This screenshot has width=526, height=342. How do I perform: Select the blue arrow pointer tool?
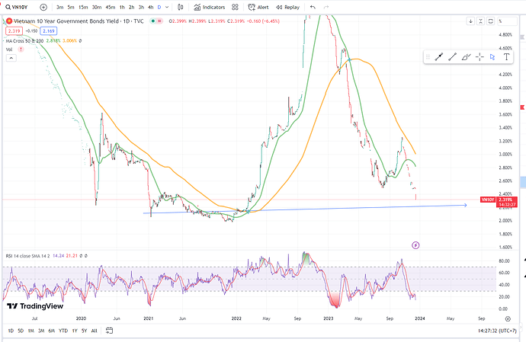[492, 57]
